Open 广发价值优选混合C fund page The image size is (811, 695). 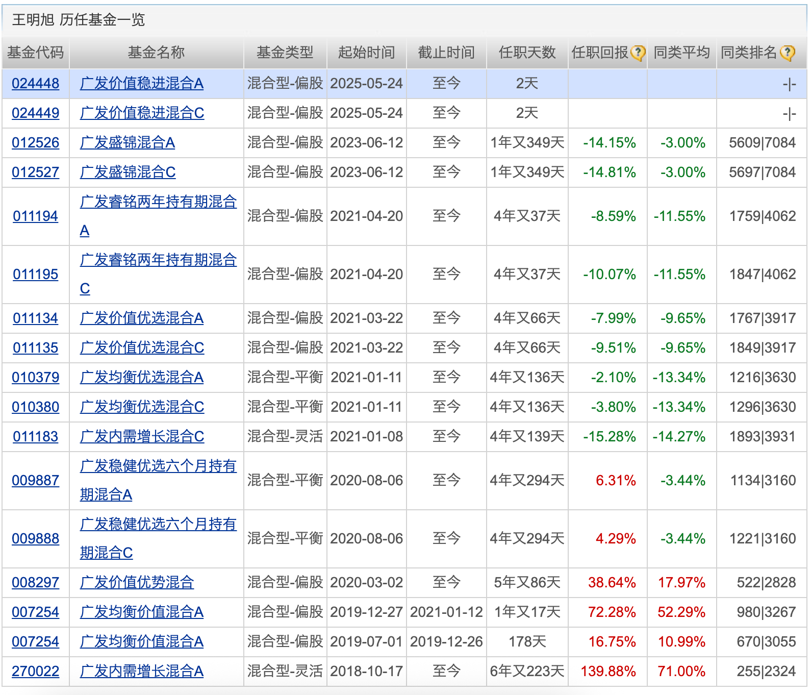(x=142, y=348)
